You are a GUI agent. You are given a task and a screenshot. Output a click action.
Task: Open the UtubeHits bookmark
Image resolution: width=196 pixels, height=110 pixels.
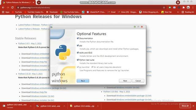click(96, 12)
